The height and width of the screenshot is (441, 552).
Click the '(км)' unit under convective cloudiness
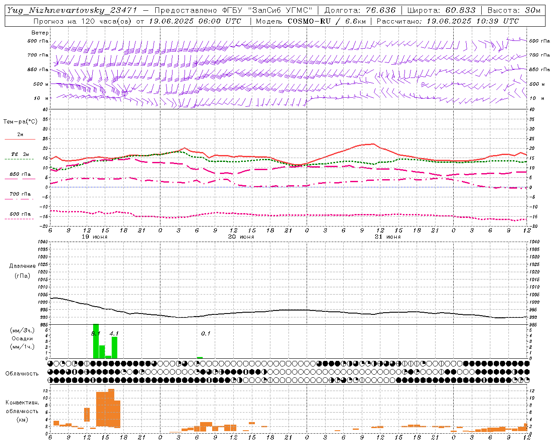pyautogui.click(x=22, y=419)
